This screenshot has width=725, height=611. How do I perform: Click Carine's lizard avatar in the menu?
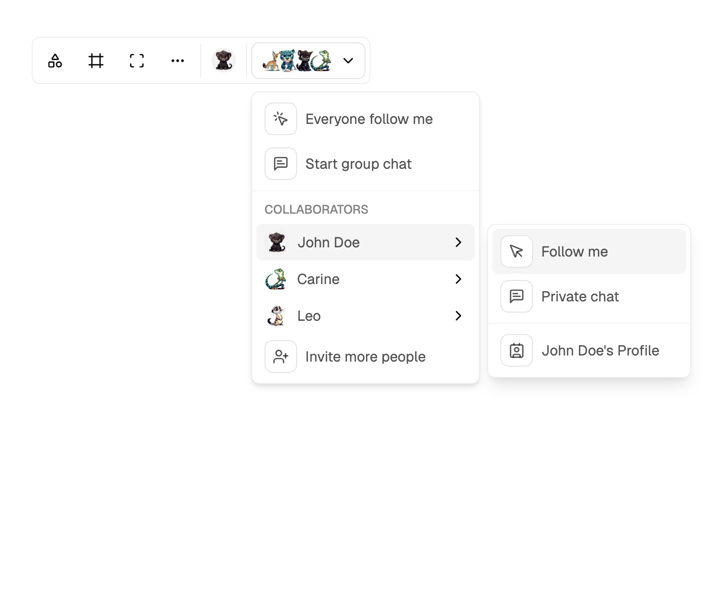click(276, 279)
